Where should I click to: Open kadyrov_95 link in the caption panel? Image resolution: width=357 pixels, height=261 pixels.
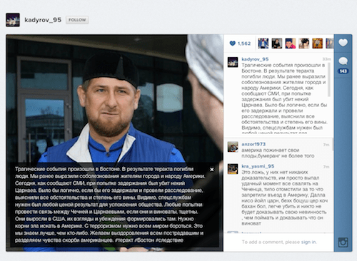coord(255,59)
